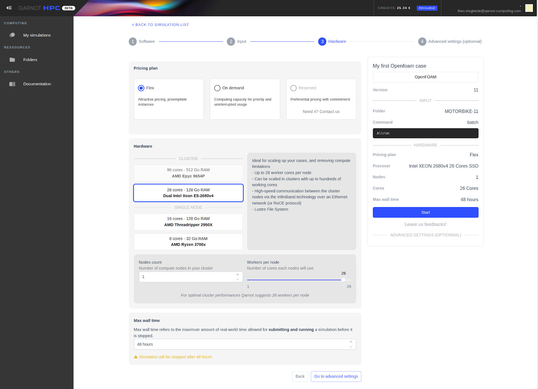Decrease the Nodes count with down arrow

click(x=237, y=279)
